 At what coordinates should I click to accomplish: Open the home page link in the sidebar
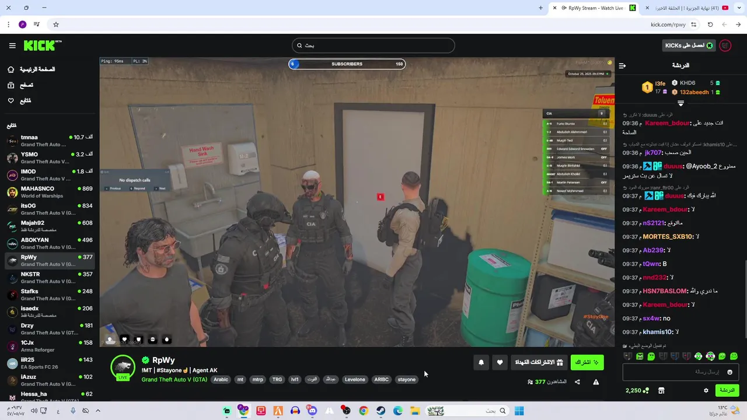[32, 69]
